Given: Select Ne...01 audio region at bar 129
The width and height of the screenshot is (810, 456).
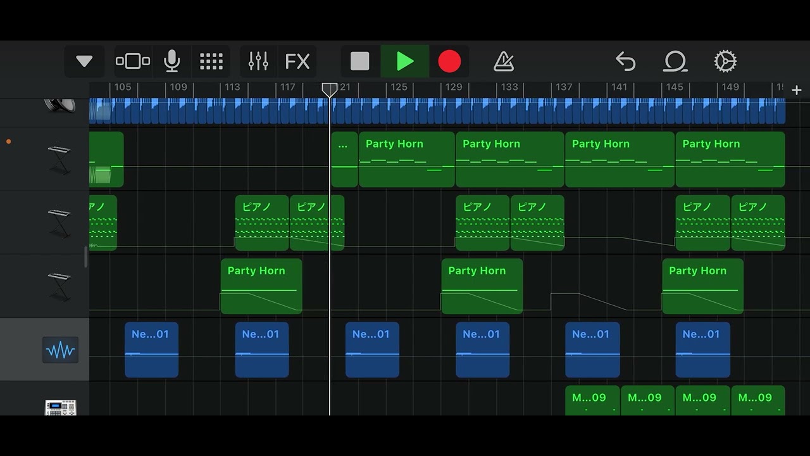Looking at the screenshot, I should coord(483,350).
